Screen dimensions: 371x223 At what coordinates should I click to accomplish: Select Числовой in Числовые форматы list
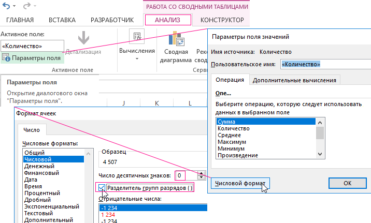(x=54, y=159)
